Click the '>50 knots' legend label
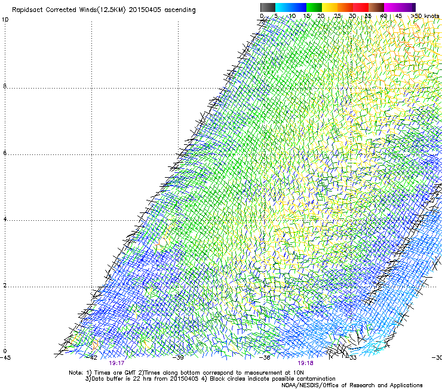 click(425, 16)
